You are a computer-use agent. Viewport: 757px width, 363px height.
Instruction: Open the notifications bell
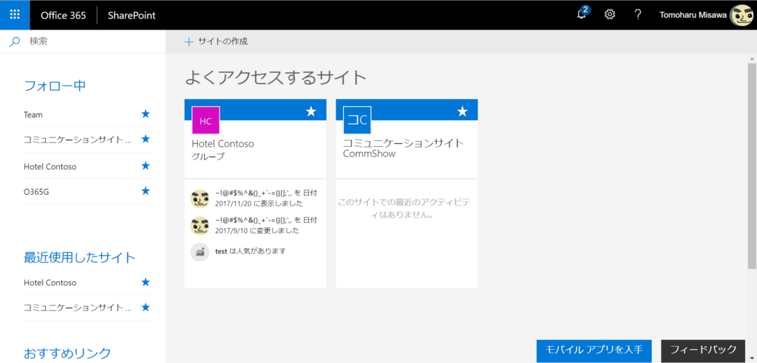(582, 15)
